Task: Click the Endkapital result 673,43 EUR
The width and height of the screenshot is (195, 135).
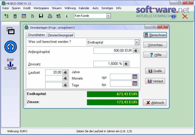Action: [x=113, y=94]
